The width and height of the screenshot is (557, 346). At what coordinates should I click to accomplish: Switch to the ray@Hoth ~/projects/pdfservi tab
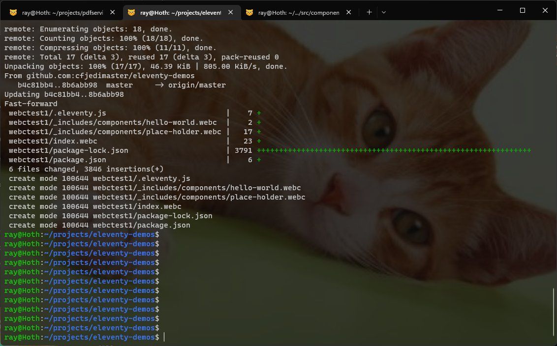pyautogui.click(x=62, y=12)
